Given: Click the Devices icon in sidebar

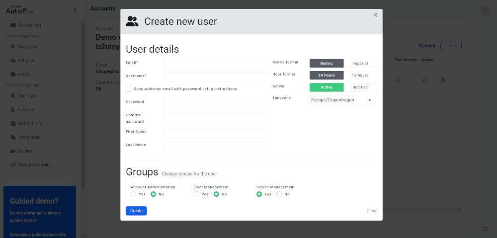Looking at the screenshot, I should (x=13, y=110).
